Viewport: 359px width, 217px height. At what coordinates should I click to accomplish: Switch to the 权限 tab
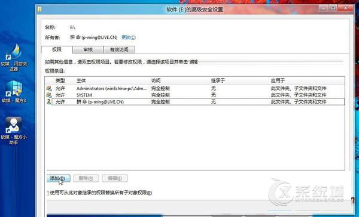57,49
